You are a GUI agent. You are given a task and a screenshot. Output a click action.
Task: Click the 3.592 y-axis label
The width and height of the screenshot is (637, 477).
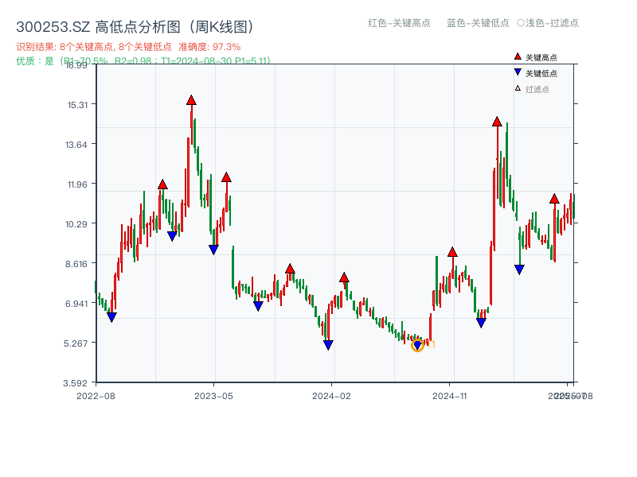[x=75, y=383]
